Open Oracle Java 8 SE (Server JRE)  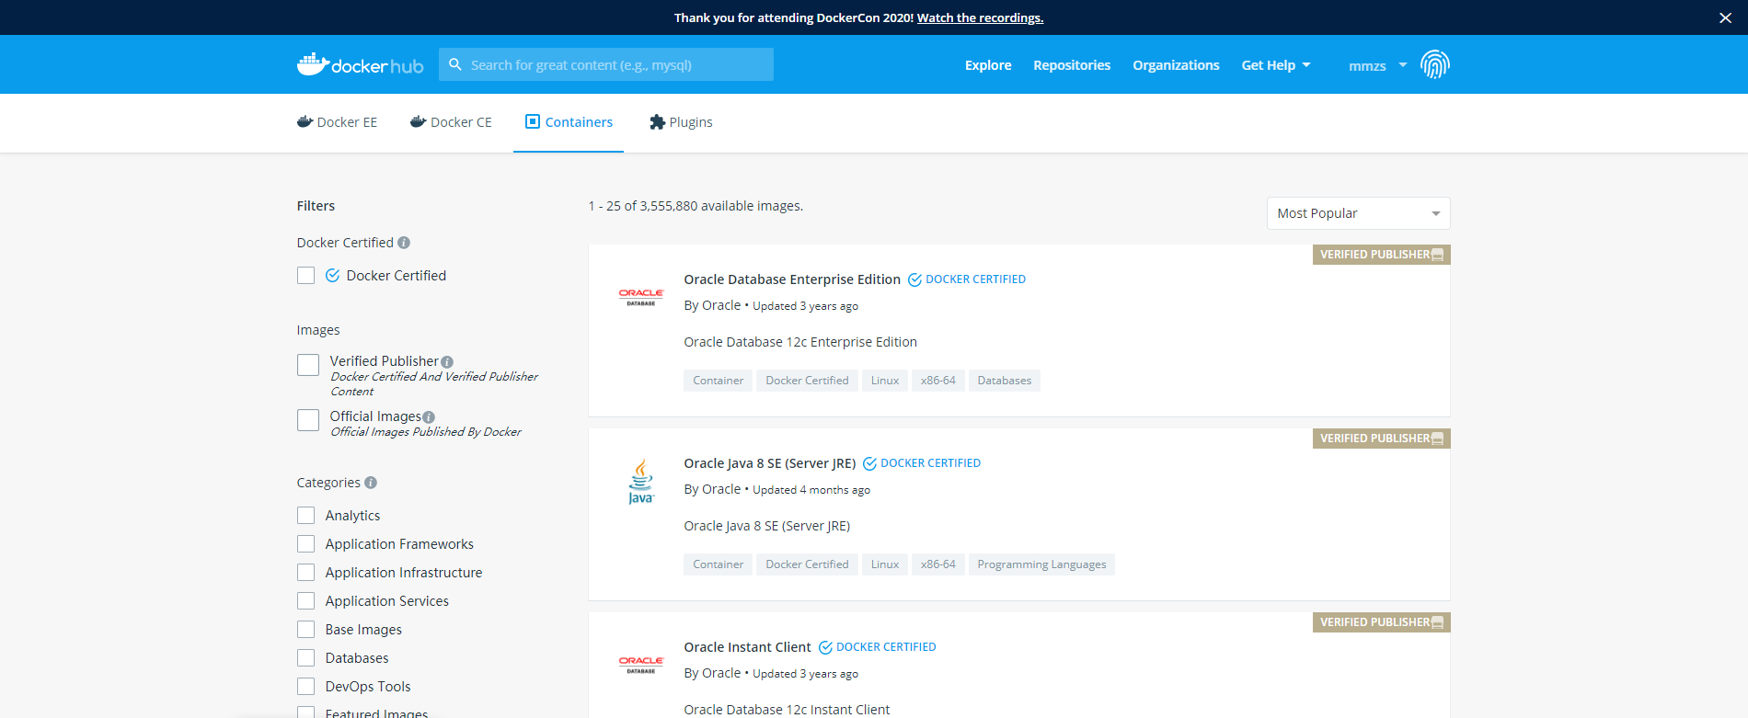tap(770, 463)
